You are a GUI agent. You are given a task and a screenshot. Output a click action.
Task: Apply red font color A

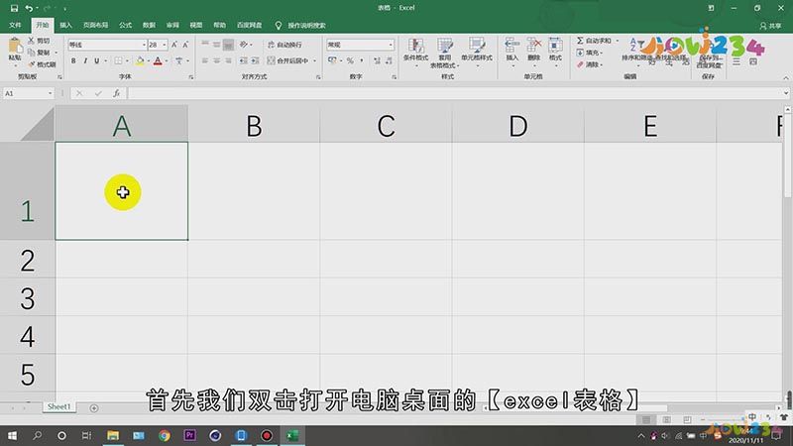(x=158, y=60)
